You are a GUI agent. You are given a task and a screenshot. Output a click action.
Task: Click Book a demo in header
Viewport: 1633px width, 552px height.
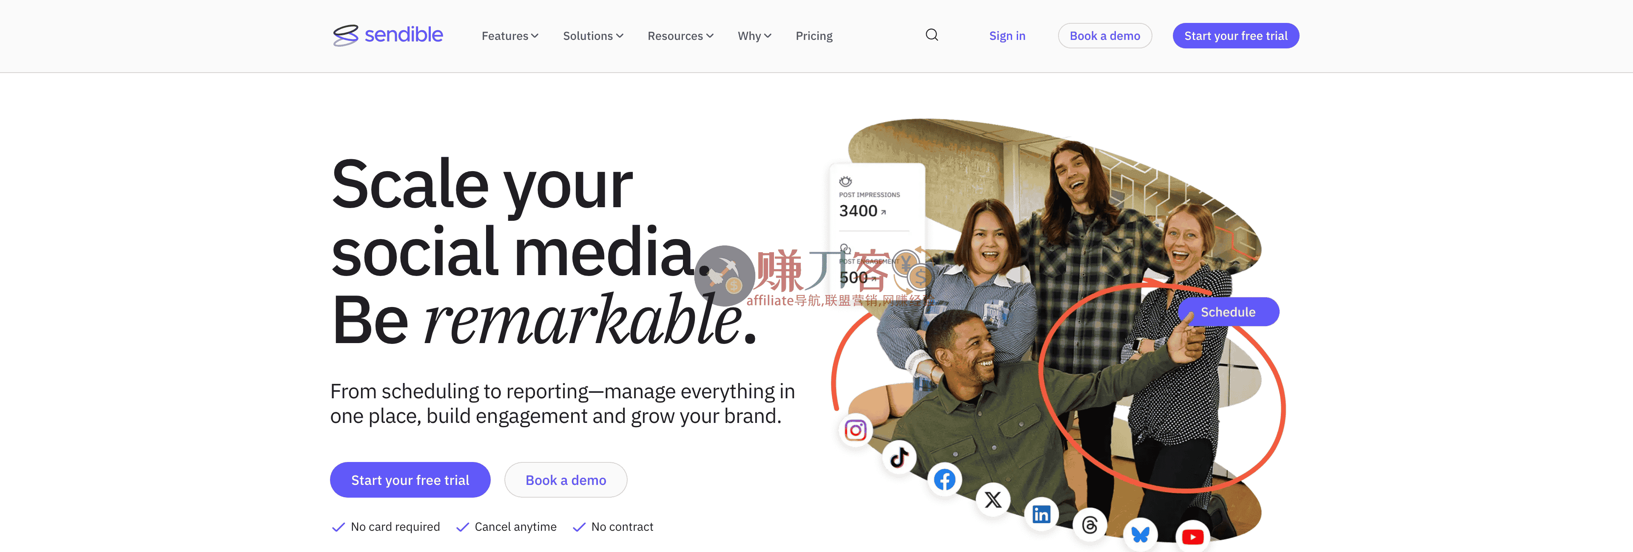1104,36
